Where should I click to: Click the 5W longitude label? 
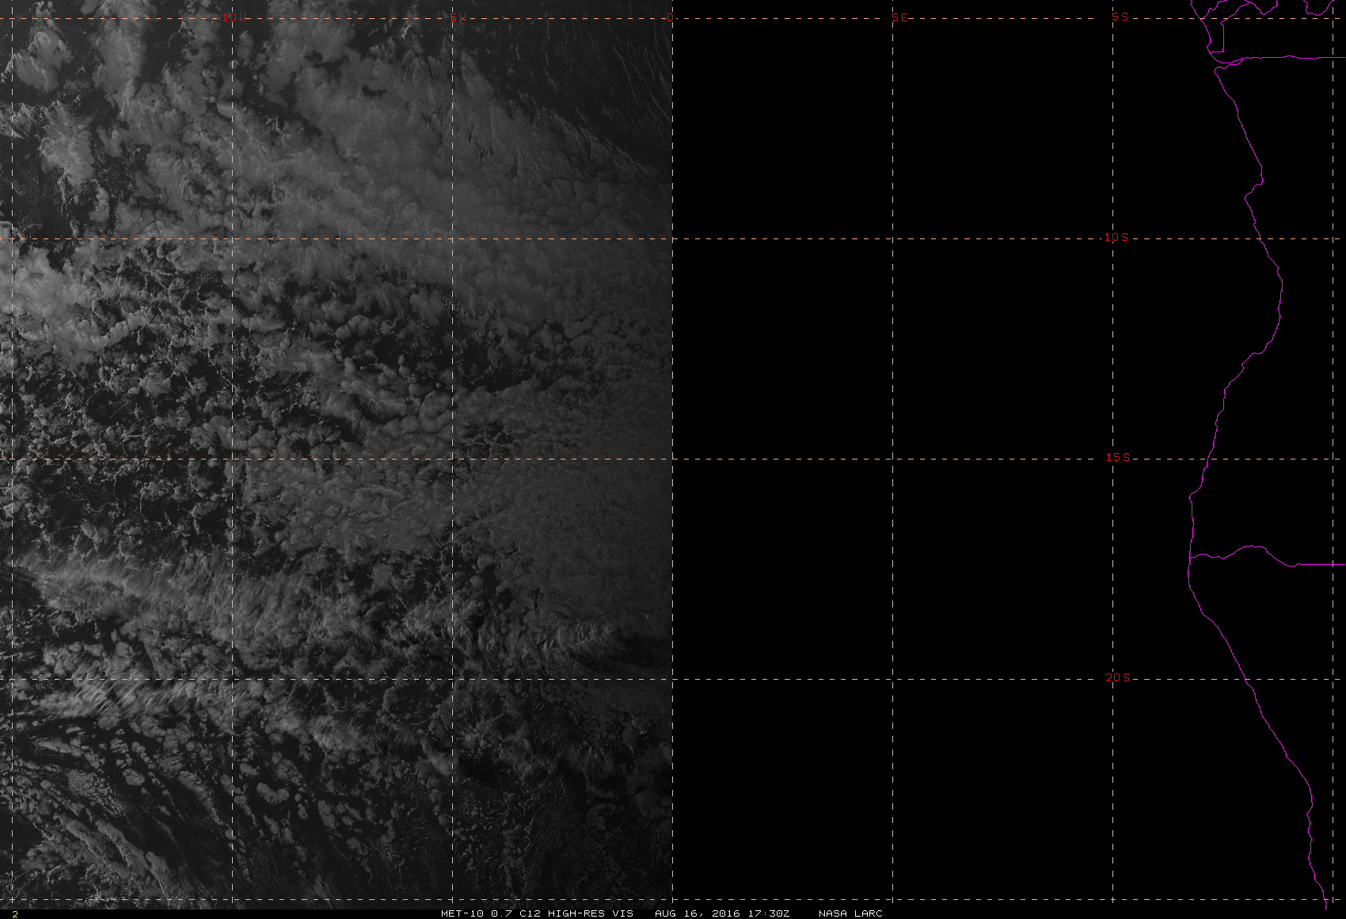coord(458,17)
